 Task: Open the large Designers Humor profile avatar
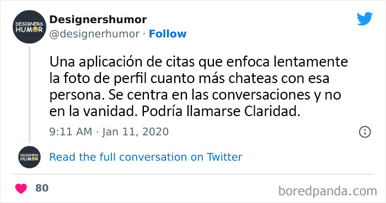[29, 27]
